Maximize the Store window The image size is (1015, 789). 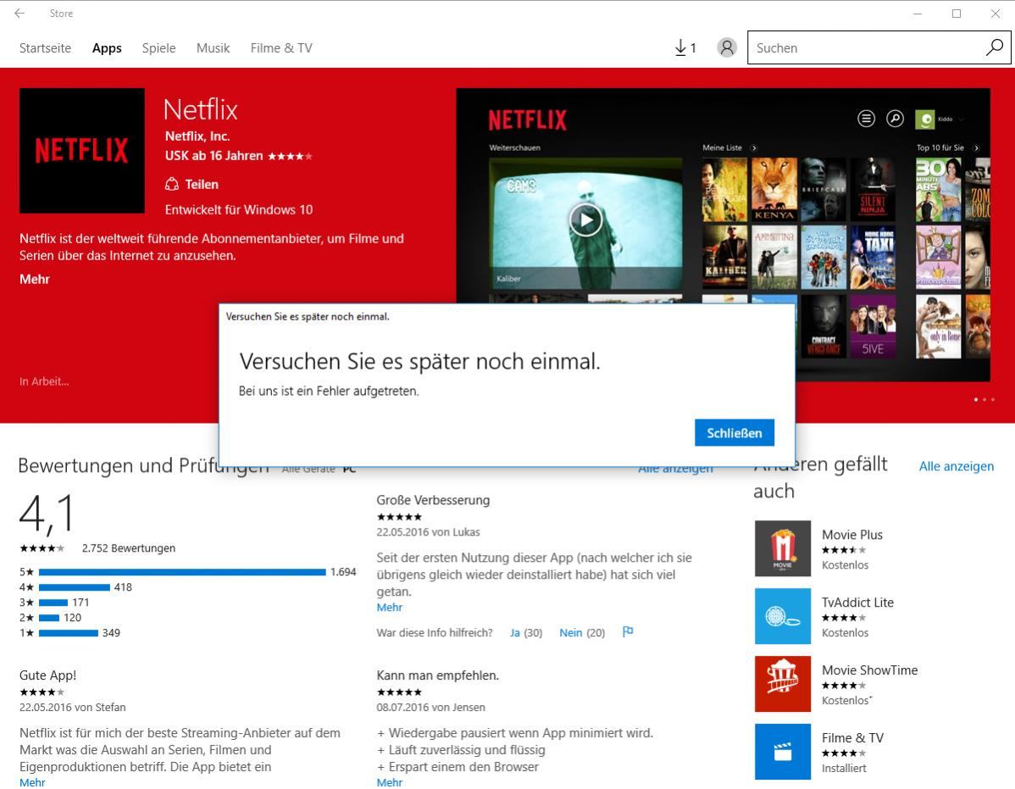coord(956,13)
